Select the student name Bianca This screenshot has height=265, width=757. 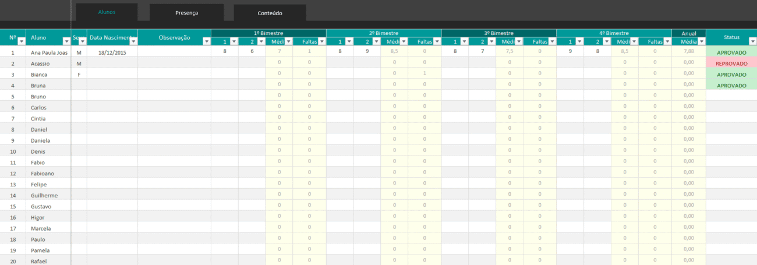pos(38,75)
